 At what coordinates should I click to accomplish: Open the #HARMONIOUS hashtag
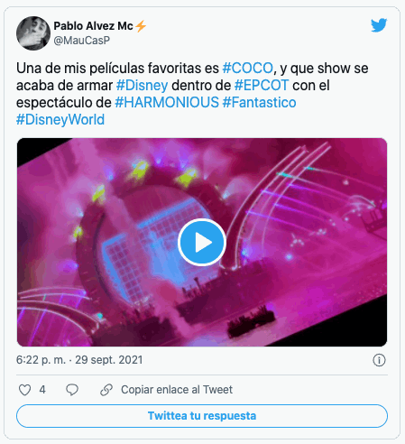click(167, 103)
